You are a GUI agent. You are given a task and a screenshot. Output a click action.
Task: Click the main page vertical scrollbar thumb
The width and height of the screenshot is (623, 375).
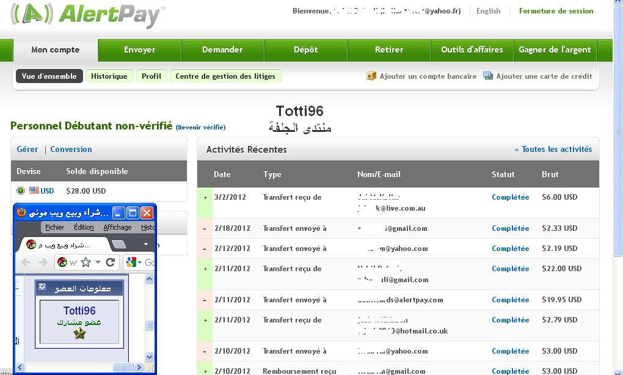click(x=618, y=130)
